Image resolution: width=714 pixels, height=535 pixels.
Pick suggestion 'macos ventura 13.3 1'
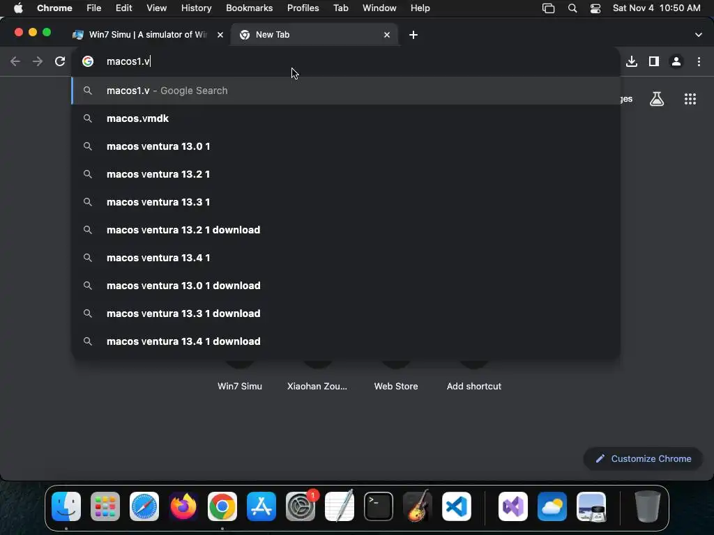coord(346,202)
